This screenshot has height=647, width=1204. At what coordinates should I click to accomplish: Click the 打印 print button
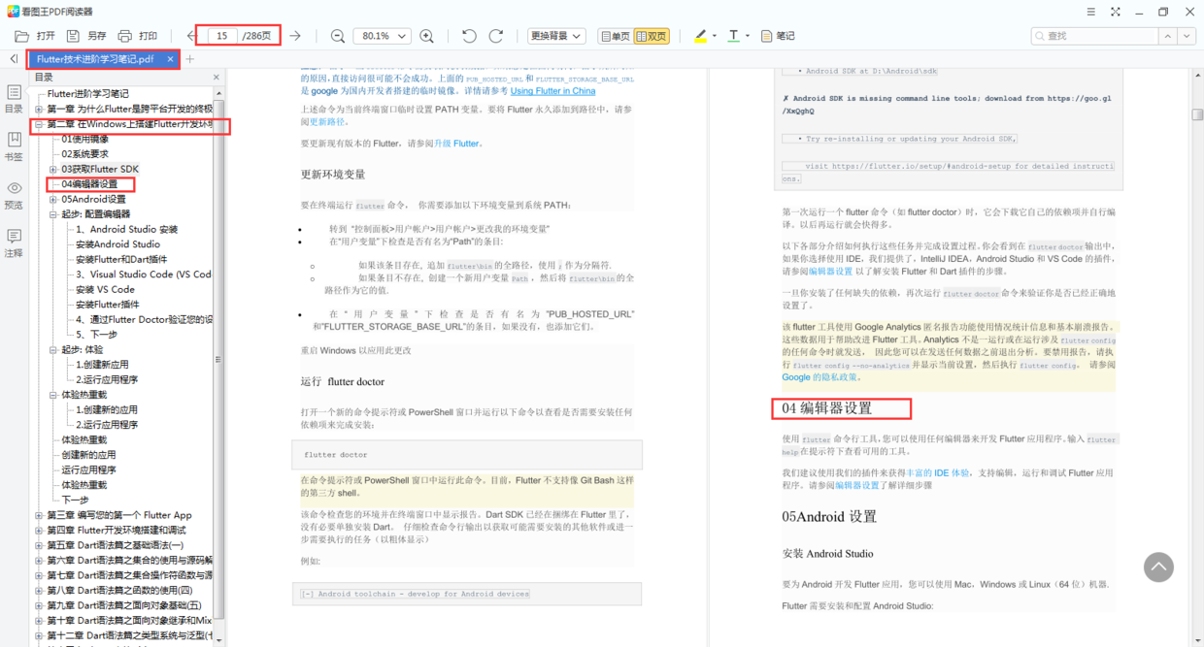click(137, 36)
